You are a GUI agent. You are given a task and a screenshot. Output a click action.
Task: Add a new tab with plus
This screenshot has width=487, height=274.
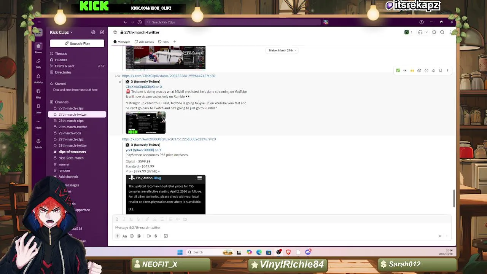tap(175, 42)
